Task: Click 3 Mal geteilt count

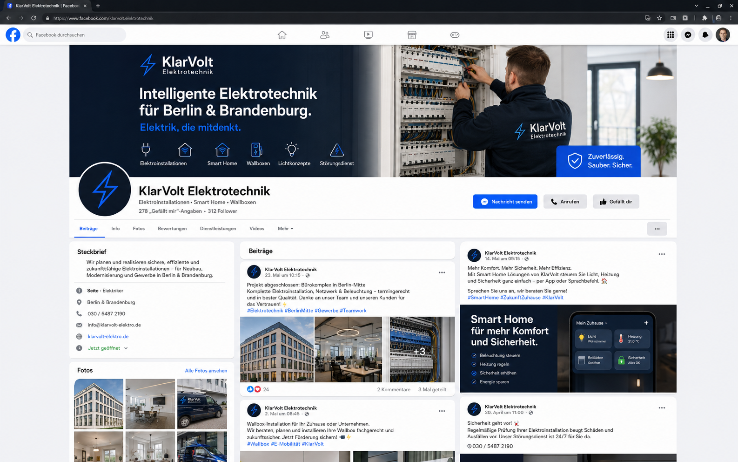Action: (x=432, y=390)
